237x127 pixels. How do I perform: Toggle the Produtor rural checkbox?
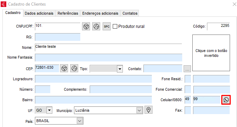point(115,27)
